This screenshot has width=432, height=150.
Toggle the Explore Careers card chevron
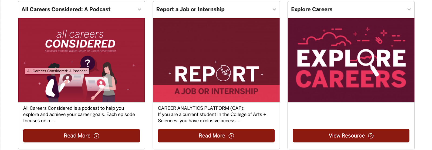coord(409,9)
